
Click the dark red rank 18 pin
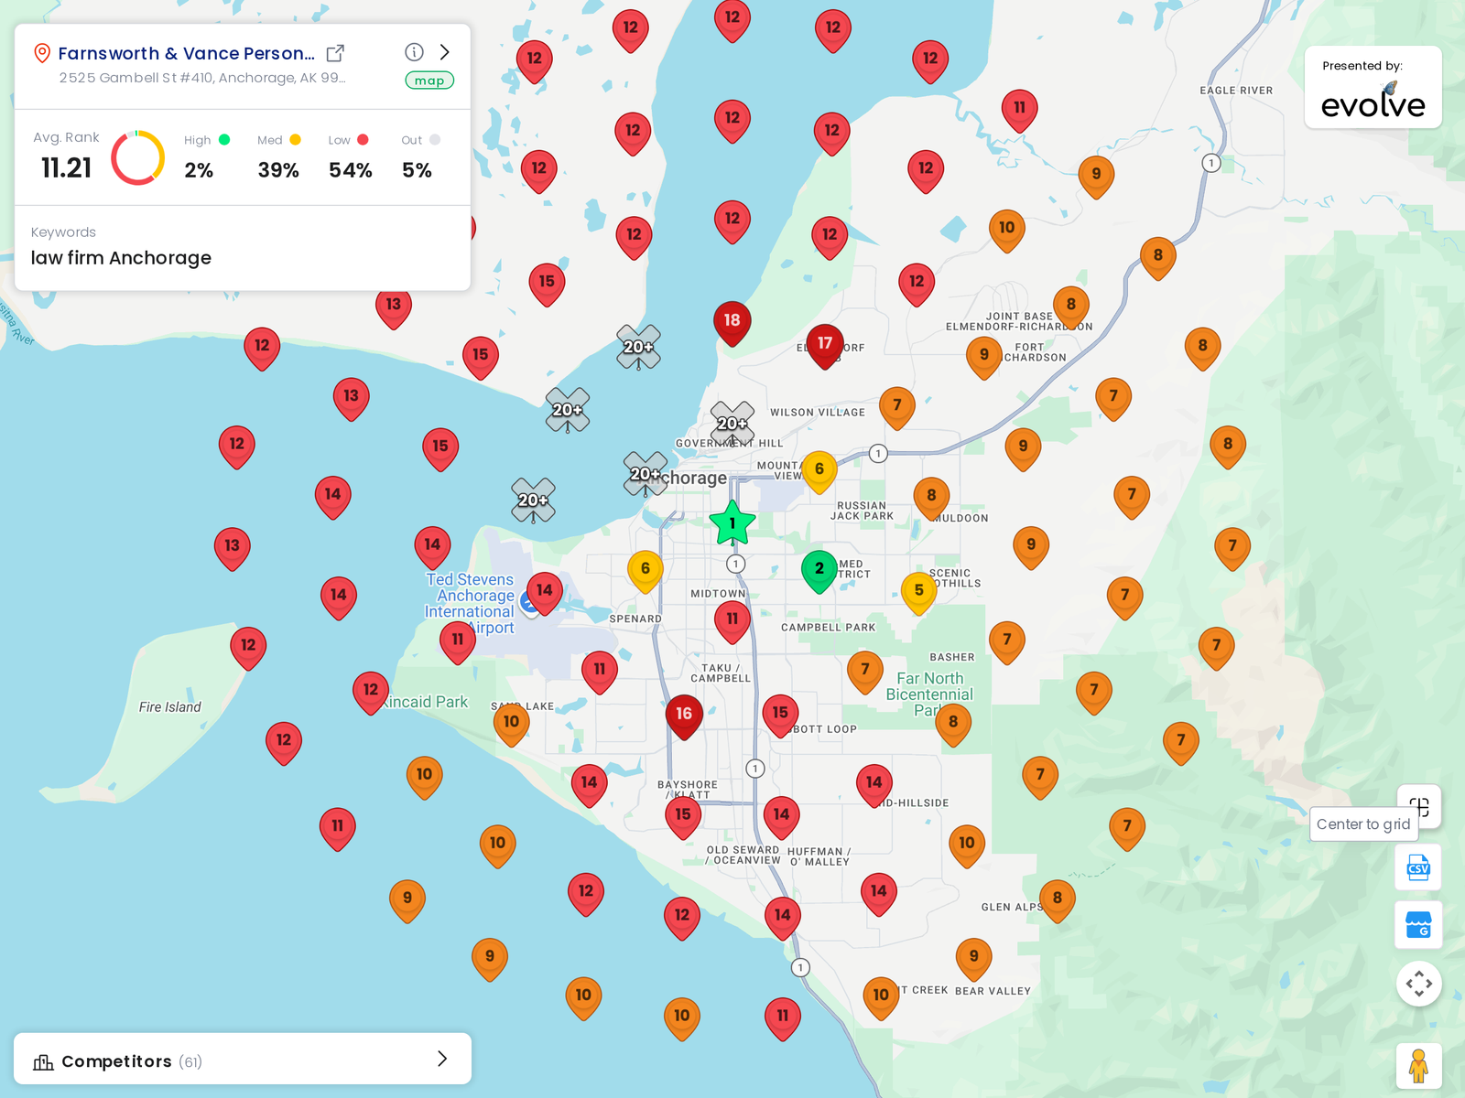732,323
